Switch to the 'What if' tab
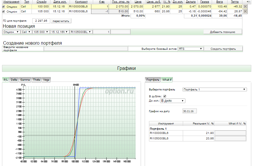 pyautogui.click(x=167, y=80)
